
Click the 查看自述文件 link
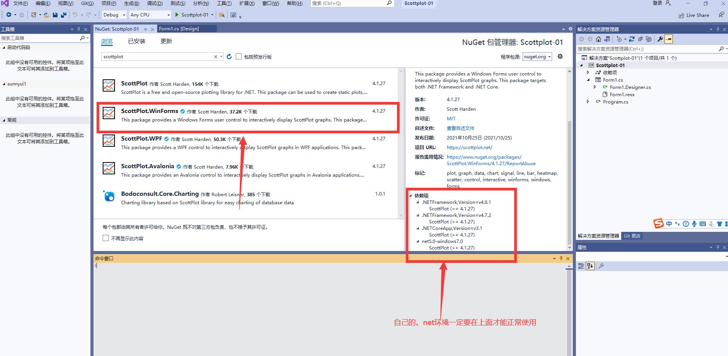(x=461, y=128)
